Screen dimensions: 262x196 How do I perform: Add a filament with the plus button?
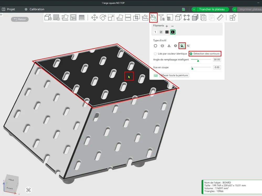tap(167, 26)
